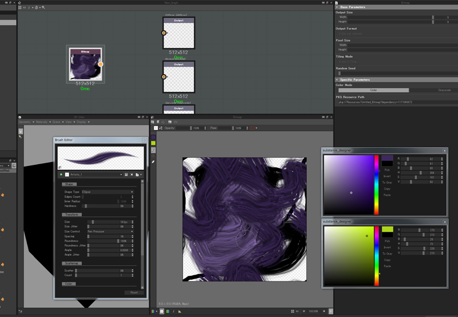458x317 pixels.
Task: Click the second Output node's input connector
Action: pyautogui.click(x=164, y=77)
